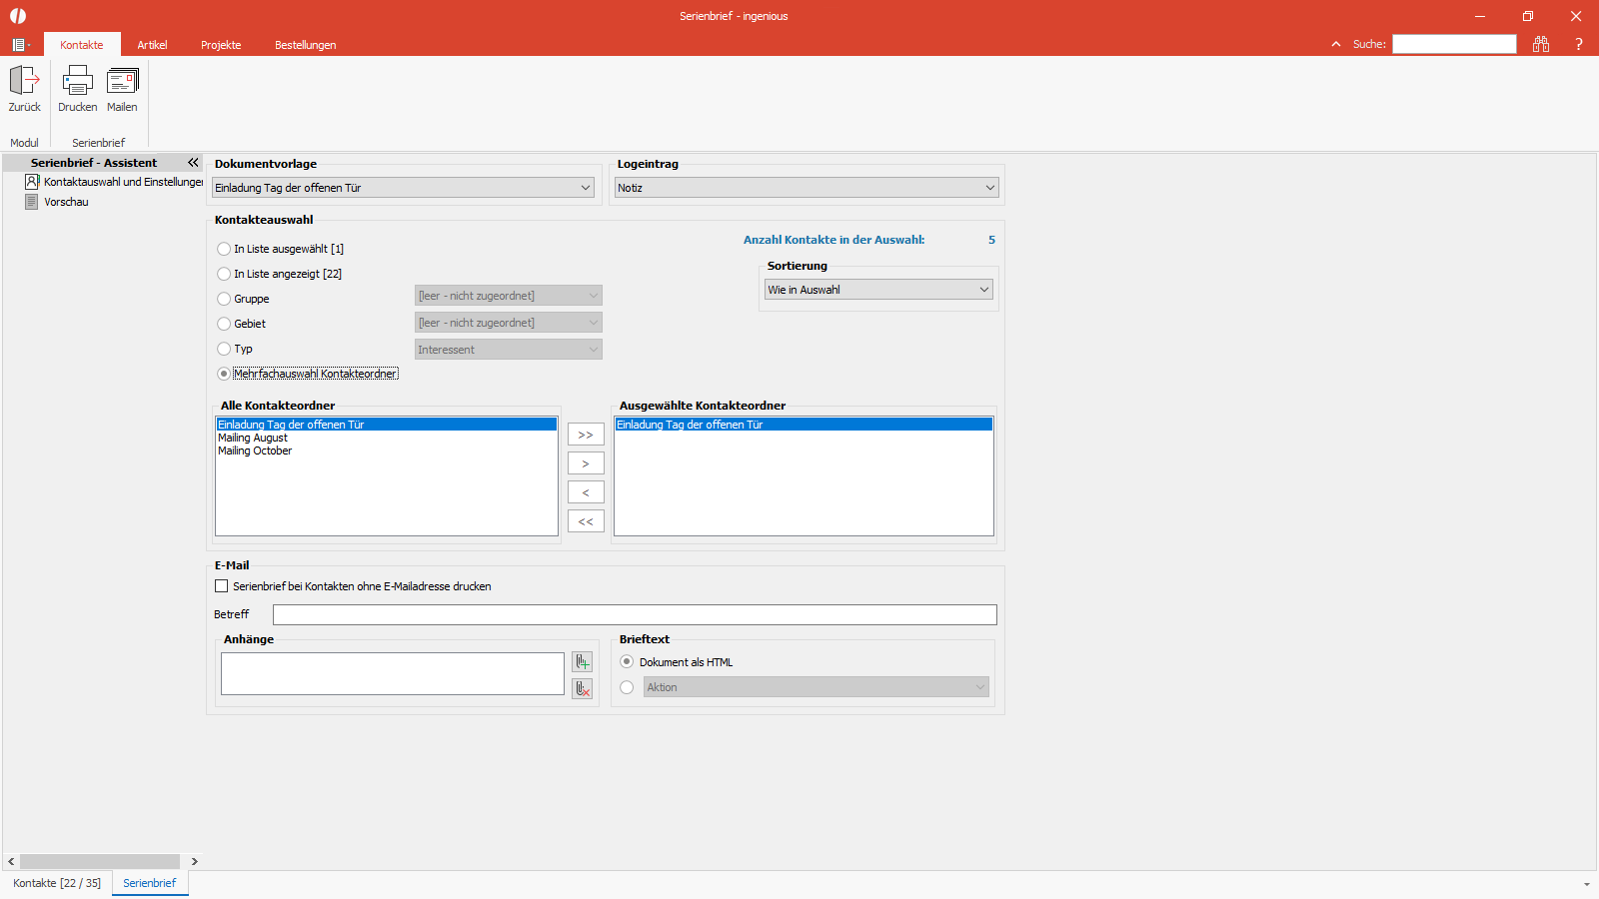Image resolution: width=1599 pixels, height=899 pixels.
Task: Select the 'In Liste angezeigt [22]' option
Action: 224,274
